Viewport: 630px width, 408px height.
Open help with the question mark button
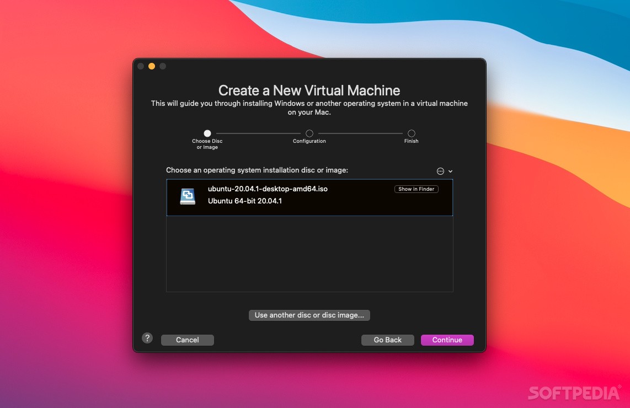click(x=147, y=338)
